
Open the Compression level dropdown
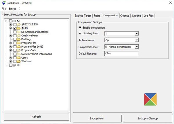point(137,47)
